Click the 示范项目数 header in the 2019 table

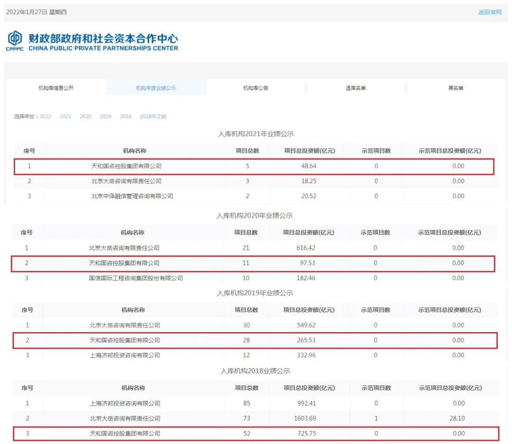coord(375,310)
